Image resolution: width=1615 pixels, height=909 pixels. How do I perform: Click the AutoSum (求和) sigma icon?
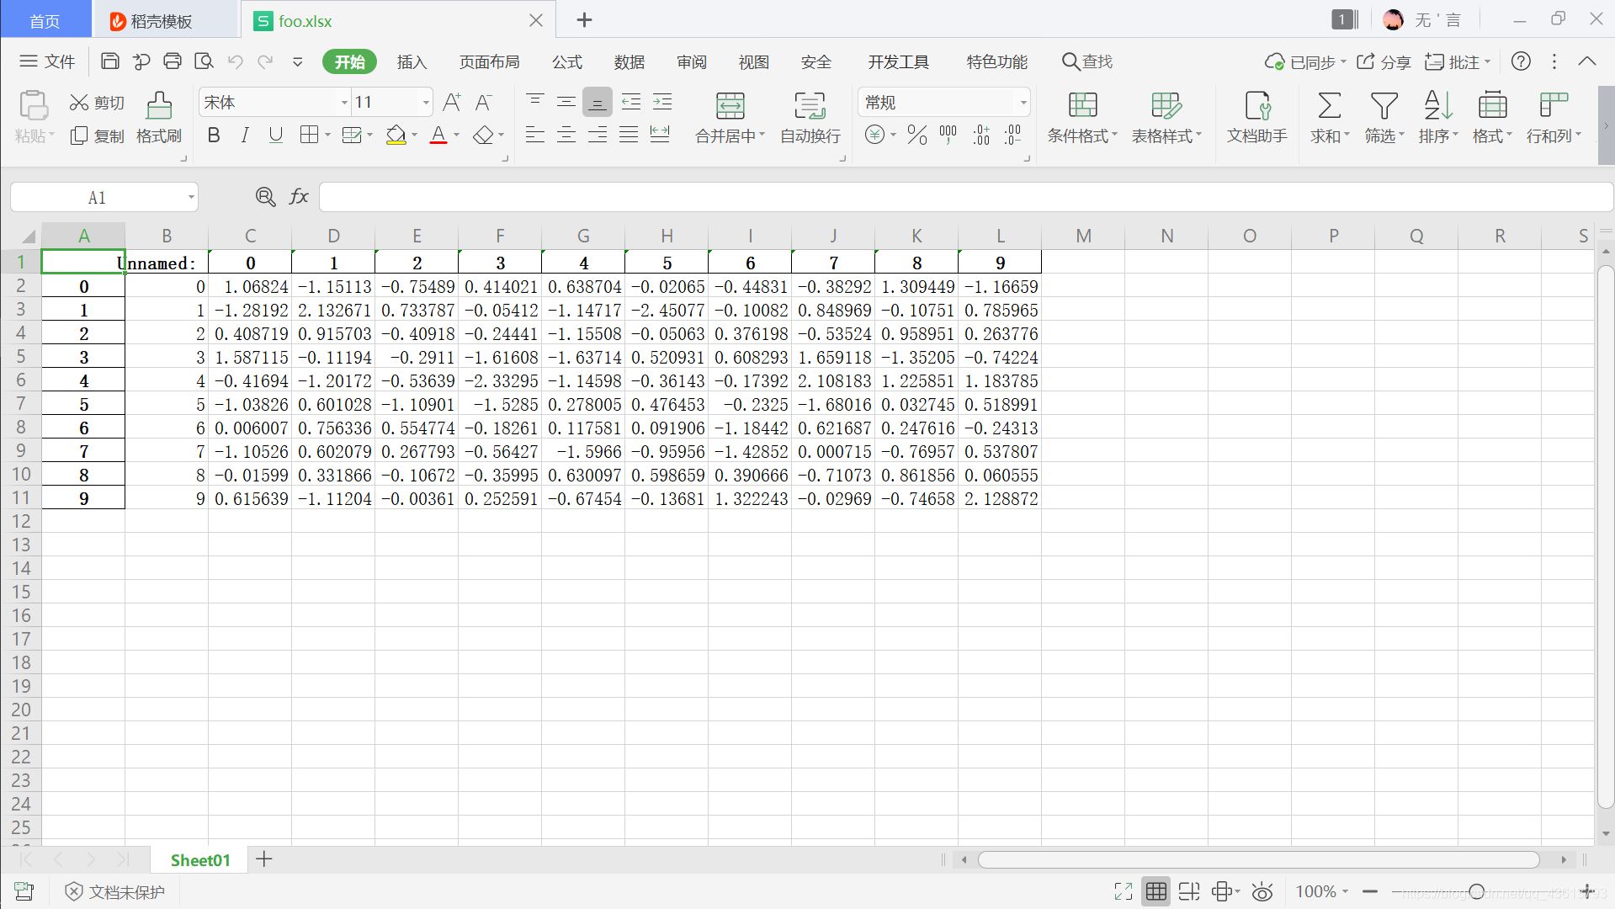(1330, 105)
